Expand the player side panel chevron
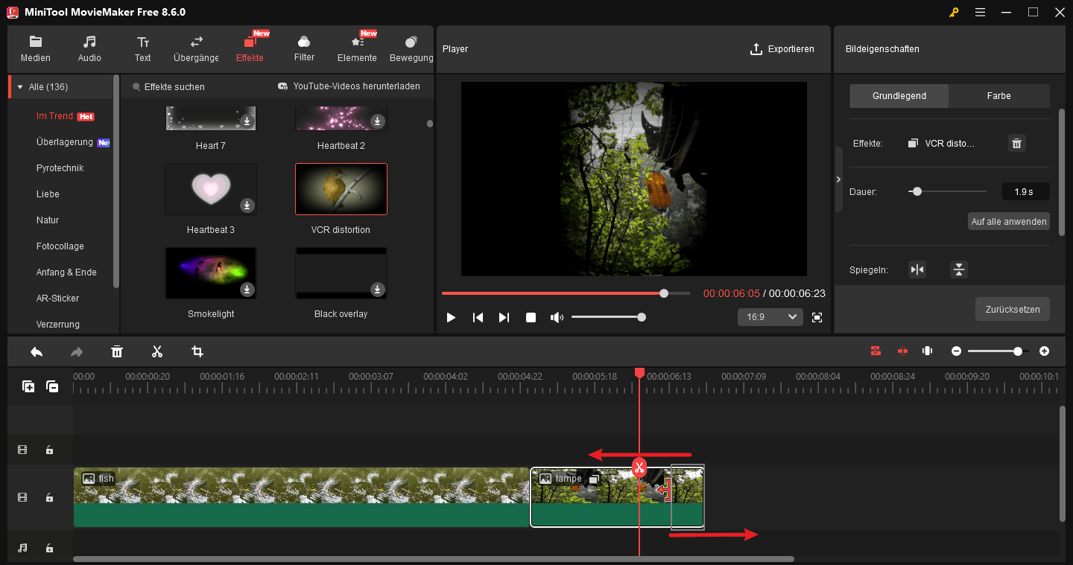 click(x=838, y=179)
